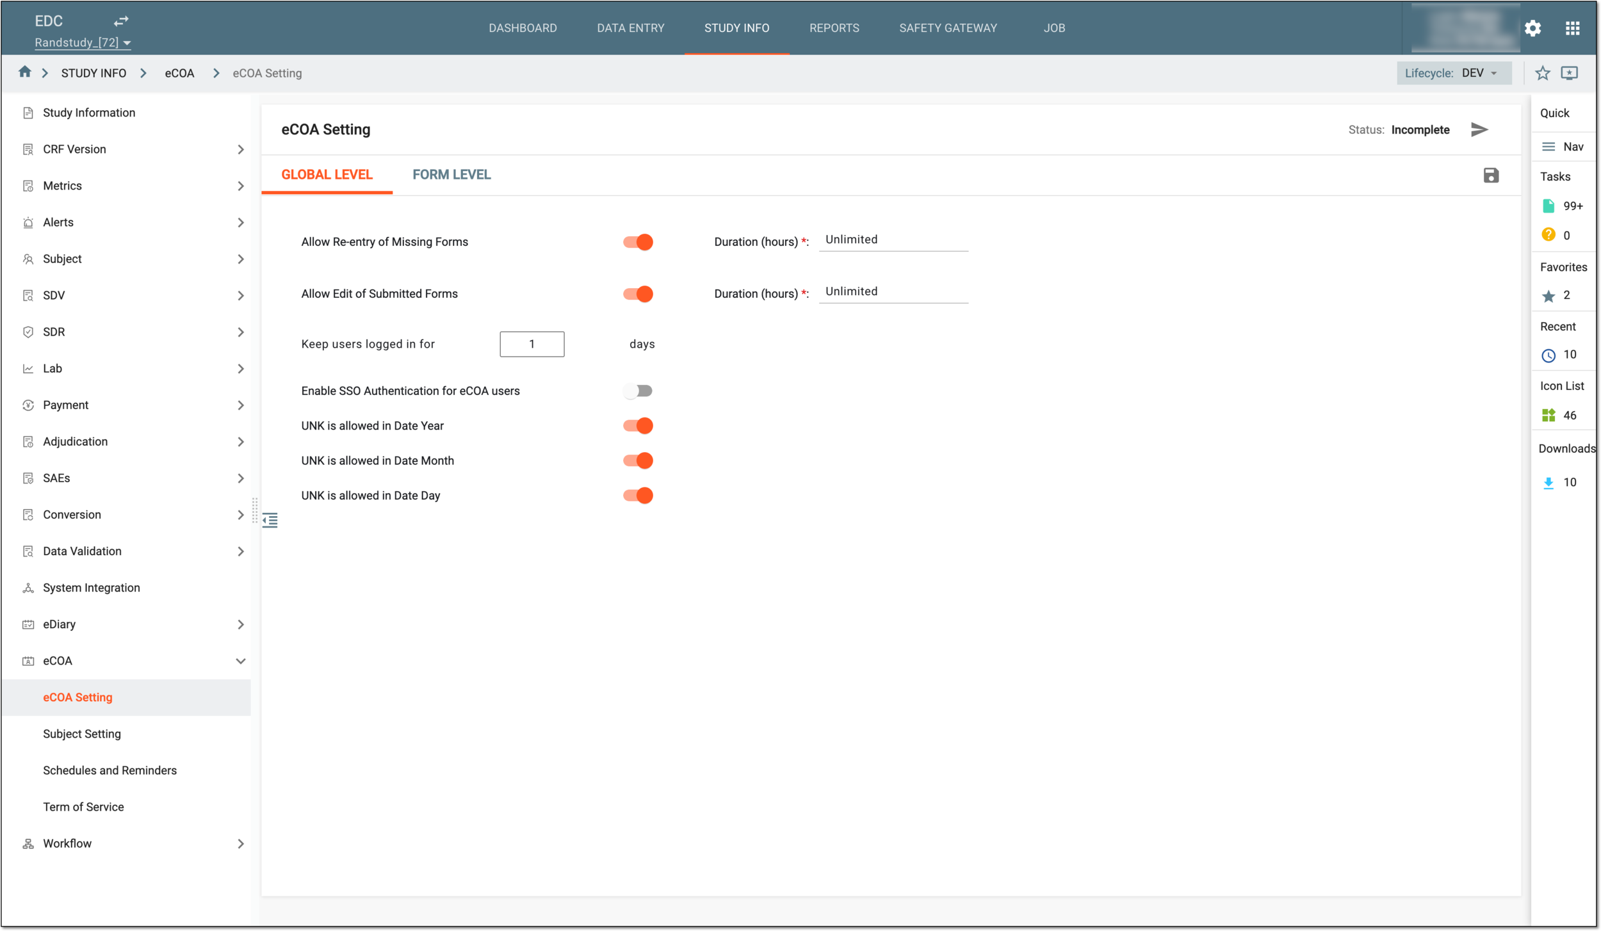Click the Lab chart icon in sidebar

pyautogui.click(x=28, y=368)
